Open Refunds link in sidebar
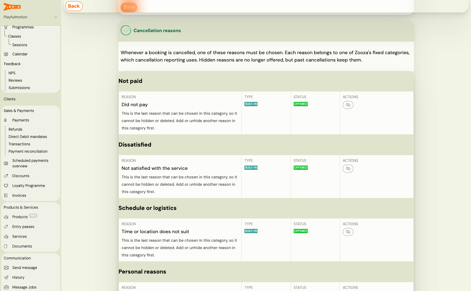 [x=15, y=129]
